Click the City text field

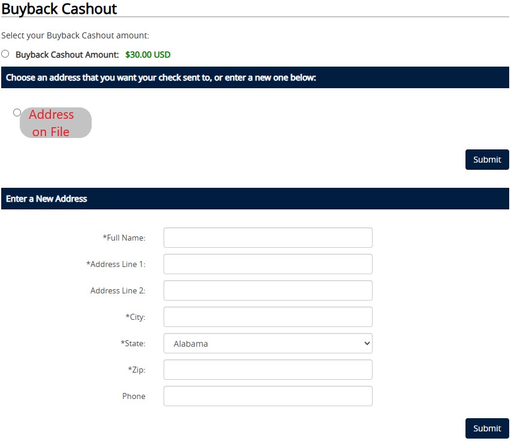click(x=268, y=317)
